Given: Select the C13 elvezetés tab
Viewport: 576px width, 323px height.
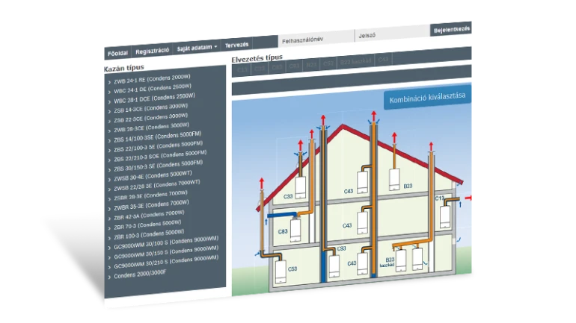Looking at the screenshot, I should [x=242, y=69].
